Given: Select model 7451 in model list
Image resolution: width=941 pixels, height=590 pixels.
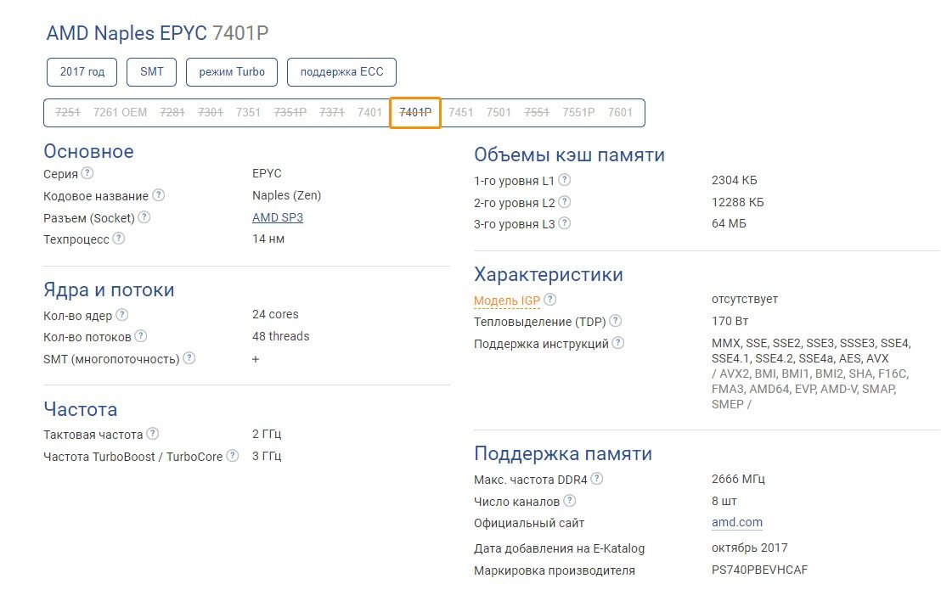Looking at the screenshot, I should pyautogui.click(x=461, y=113).
